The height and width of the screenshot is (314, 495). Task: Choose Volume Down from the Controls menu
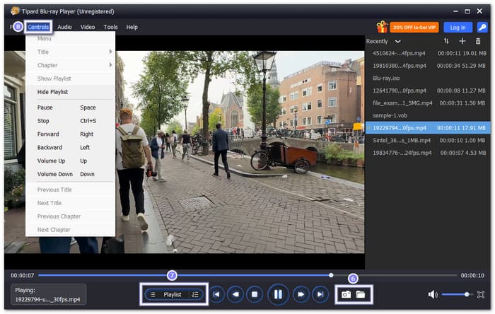point(71,174)
